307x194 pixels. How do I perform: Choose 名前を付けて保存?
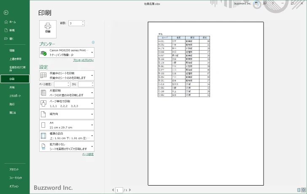pyautogui.click(x=17, y=69)
